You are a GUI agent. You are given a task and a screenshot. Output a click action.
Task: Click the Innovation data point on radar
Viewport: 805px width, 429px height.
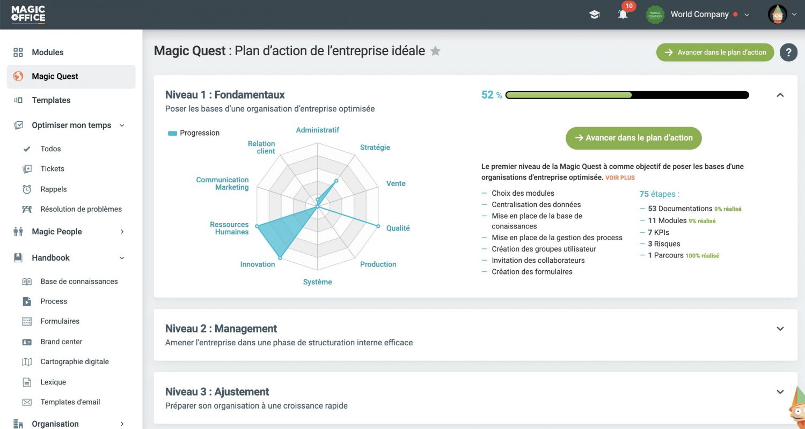[x=280, y=258]
